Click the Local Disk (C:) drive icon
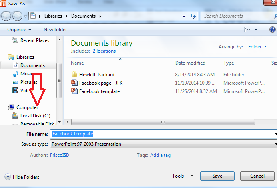This screenshot has width=277, height=190. coord(15,115)
